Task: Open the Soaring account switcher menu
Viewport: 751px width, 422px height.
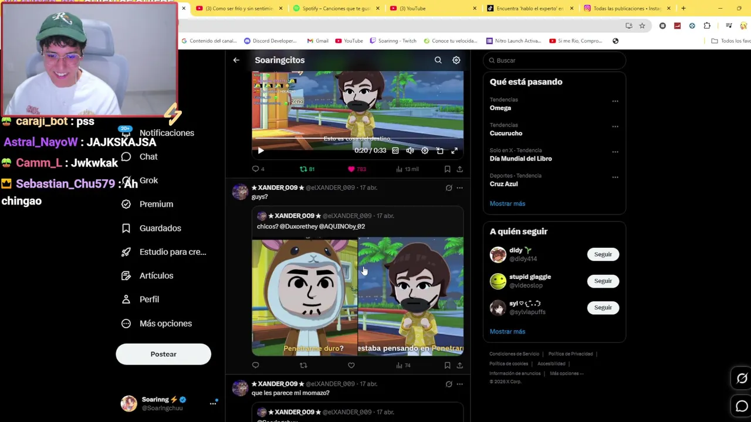Action: [x=169, y=403]
